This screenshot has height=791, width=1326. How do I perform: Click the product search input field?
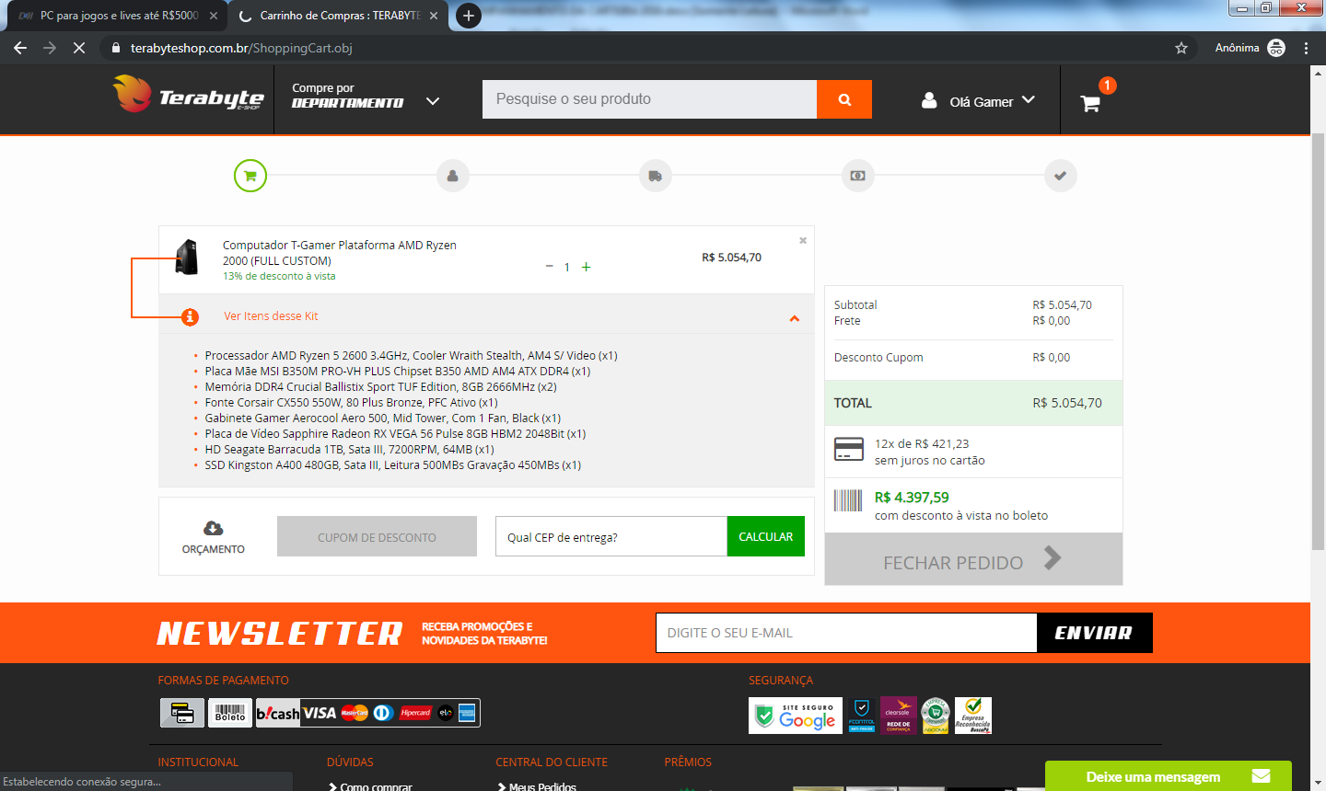[x=649, y=99]
